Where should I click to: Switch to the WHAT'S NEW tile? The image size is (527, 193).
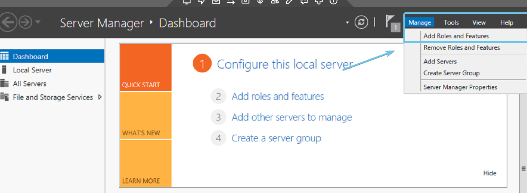coord(146,116)
